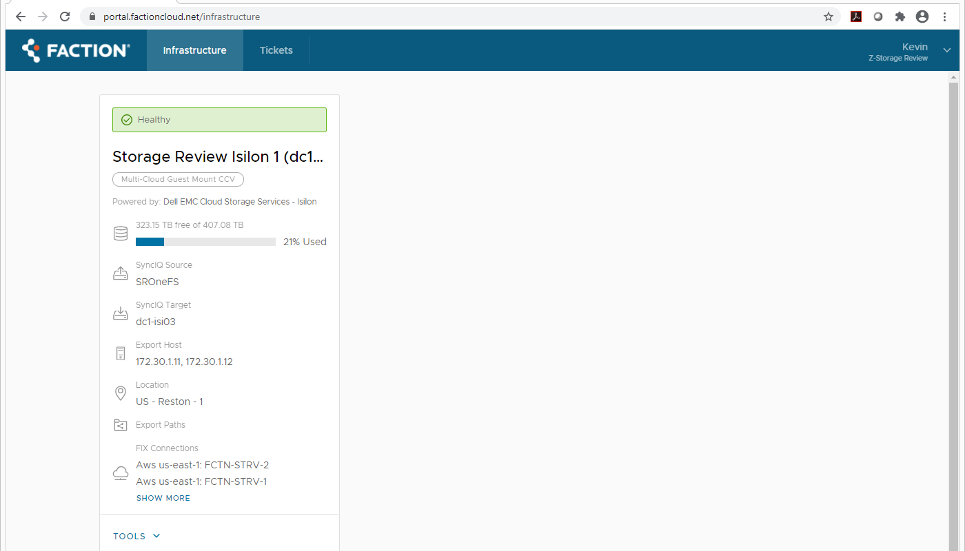The width and height of the screenshot is (965, 551).
Task: Open the Chrome profile avatar icon
Action: pyautogui.click(x=922, y=17)
